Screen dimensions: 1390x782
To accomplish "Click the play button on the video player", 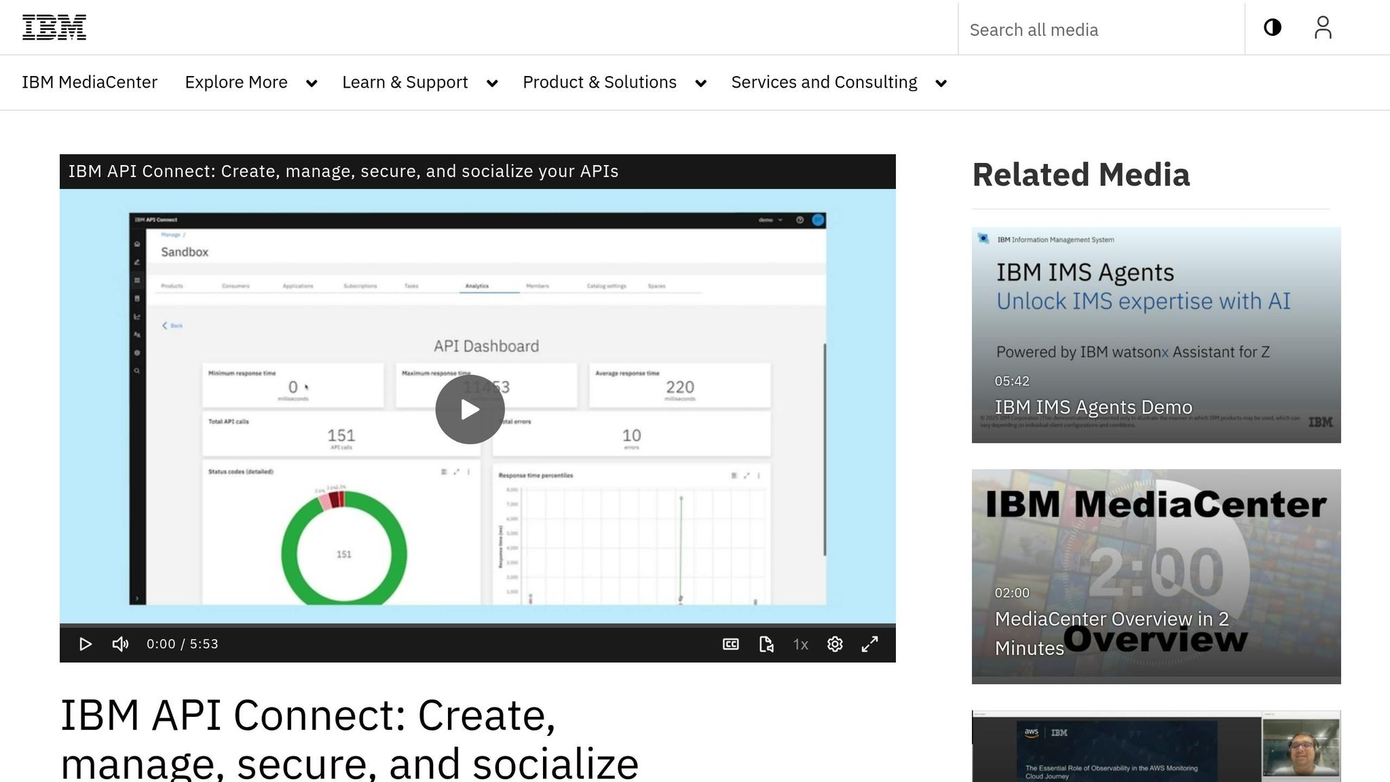I will point(86,644).
